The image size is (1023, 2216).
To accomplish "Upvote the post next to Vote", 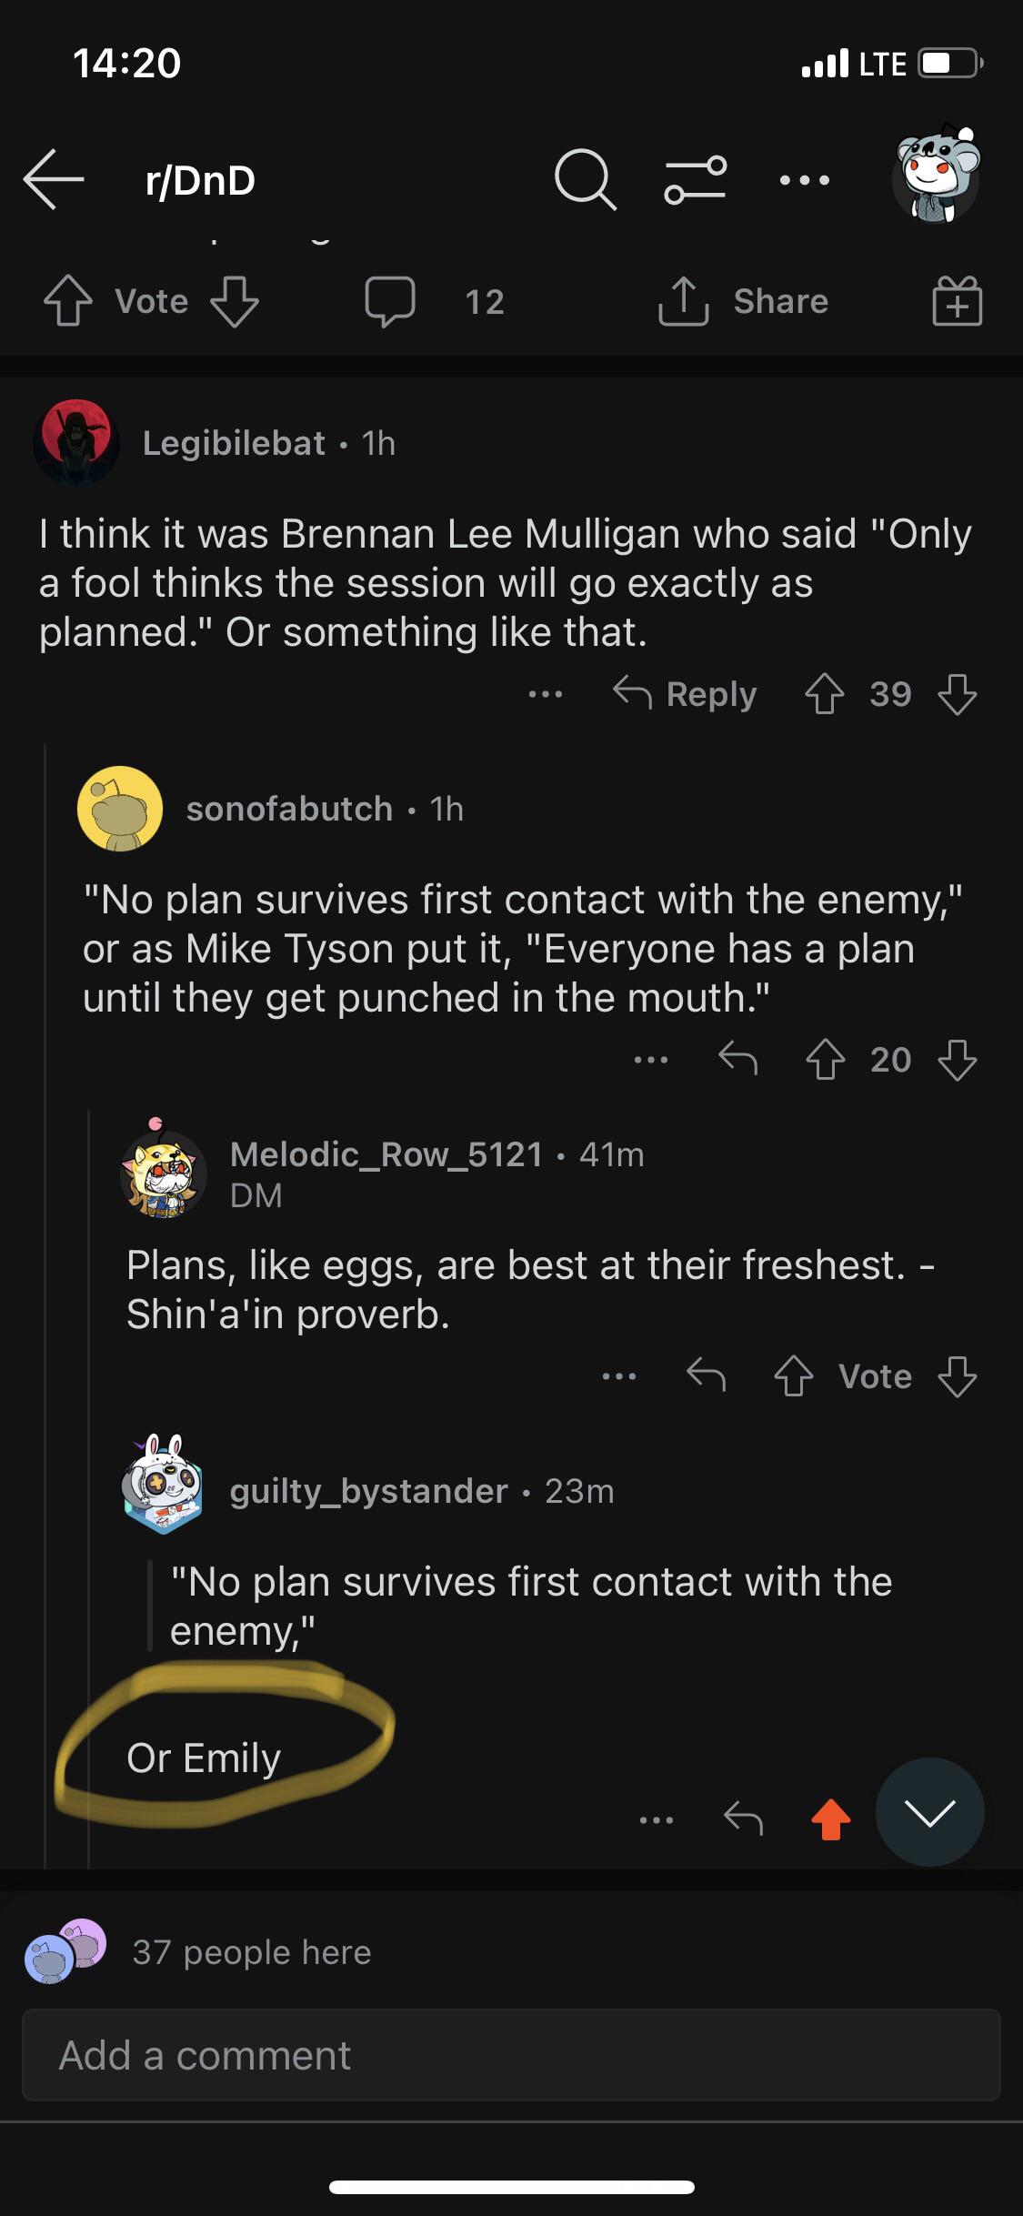I will pyautogui.click(x=68, y=302).
